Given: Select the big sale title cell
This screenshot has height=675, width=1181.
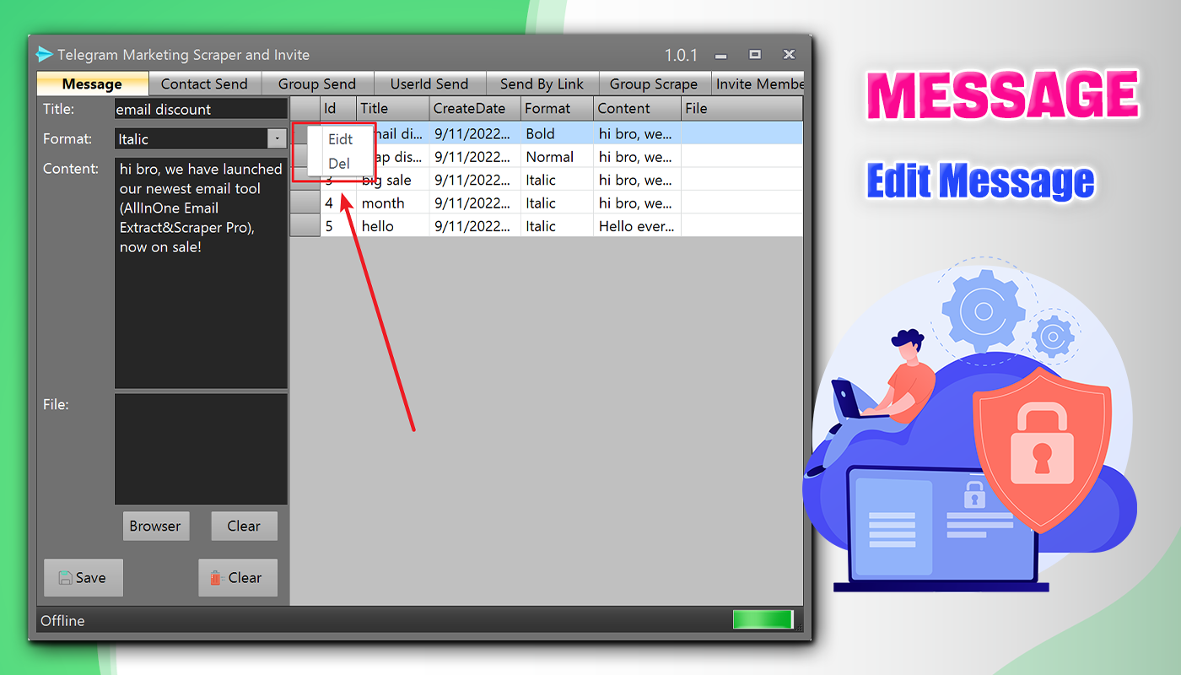Looking at the screenshot, I should pos(392,180).
